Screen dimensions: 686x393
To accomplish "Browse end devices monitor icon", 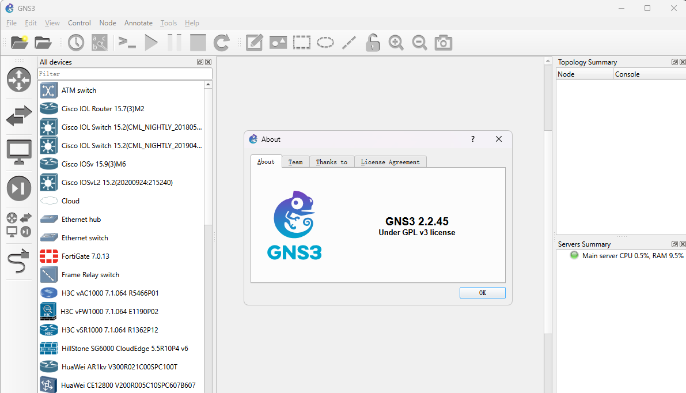I will (x=19, y=152).
